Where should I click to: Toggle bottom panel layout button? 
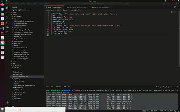[x=169, y=4]
